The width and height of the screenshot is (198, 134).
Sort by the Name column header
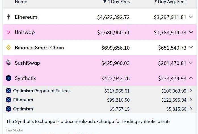pos(21,2)
